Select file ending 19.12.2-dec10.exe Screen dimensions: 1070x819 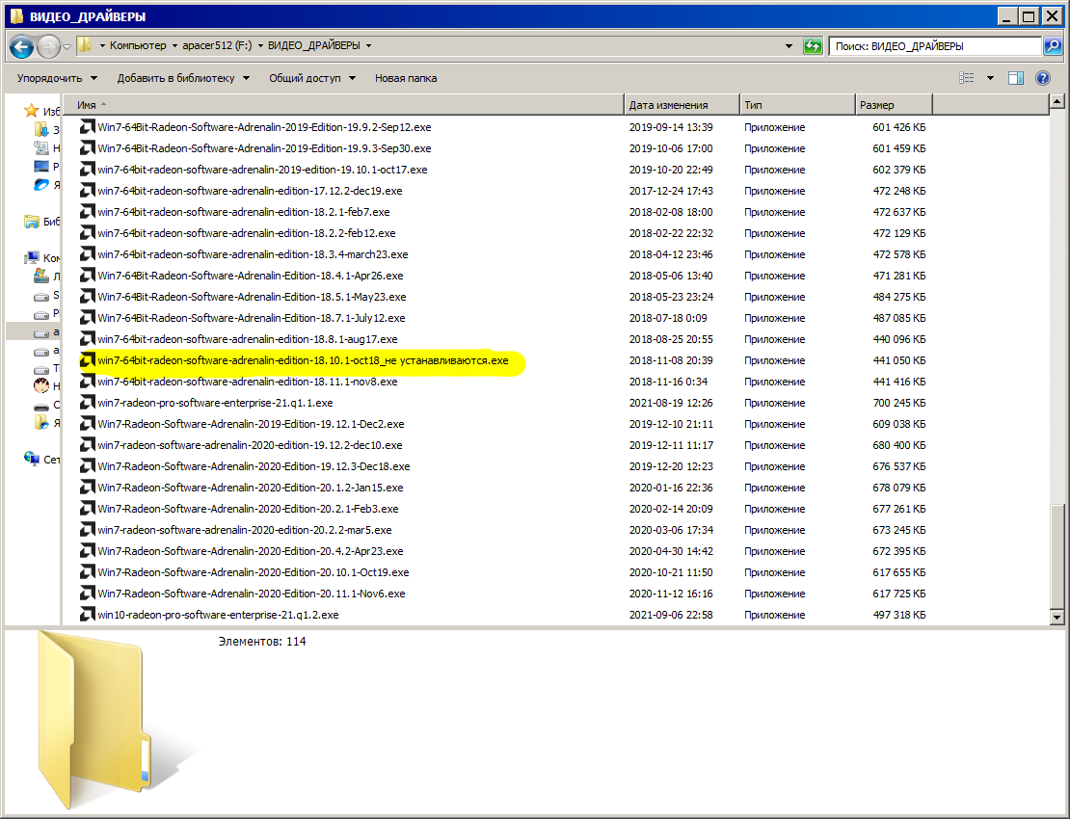[250, 445]
